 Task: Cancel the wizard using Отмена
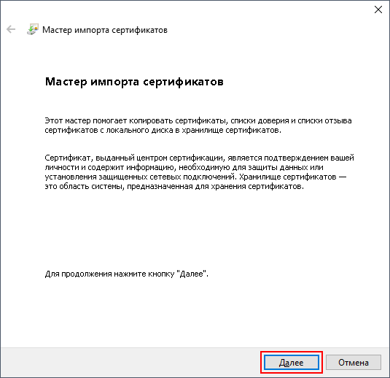point(354,363)
